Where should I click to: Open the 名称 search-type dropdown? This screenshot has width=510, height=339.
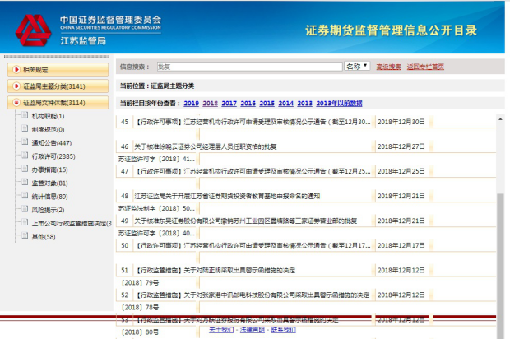click(357, 67)
